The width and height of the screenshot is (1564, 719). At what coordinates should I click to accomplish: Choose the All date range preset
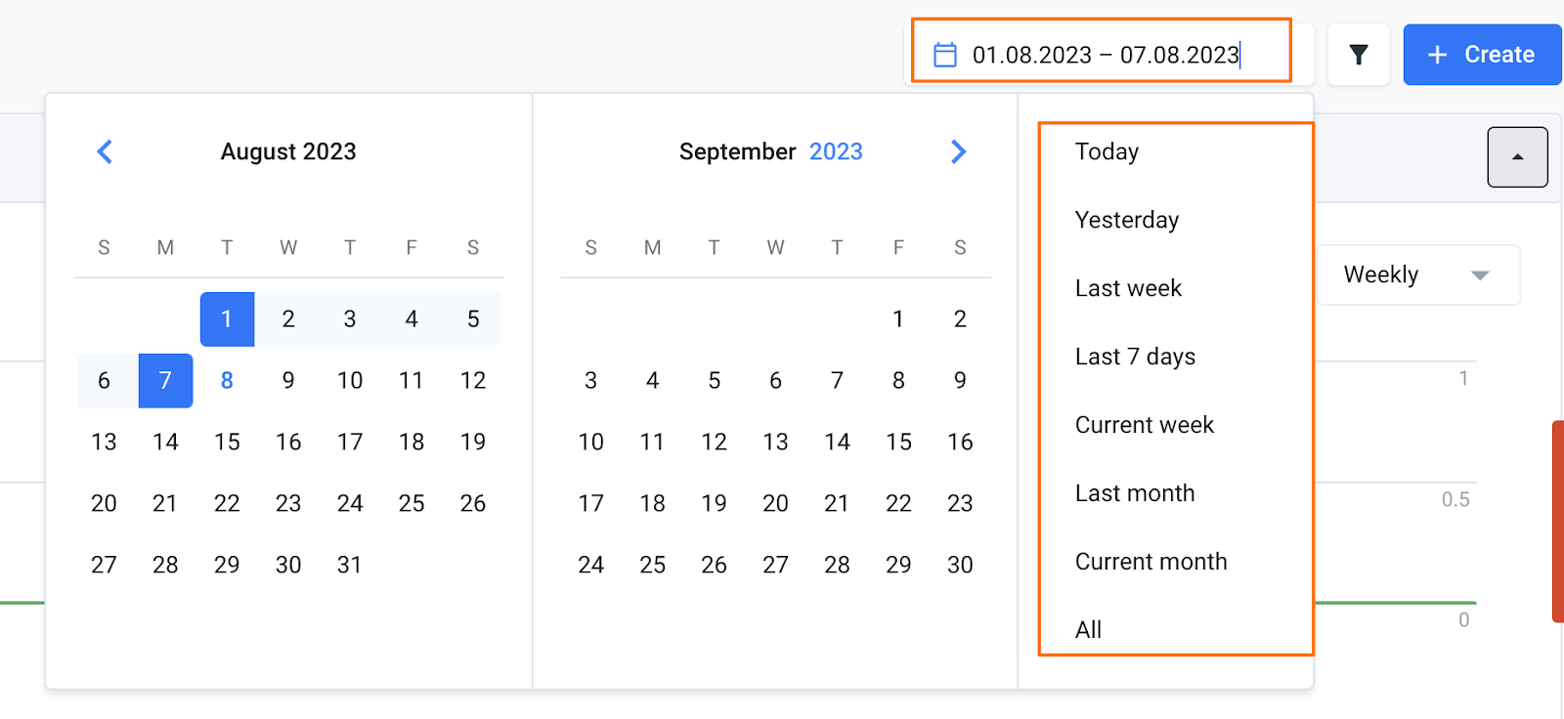(1088, 630)
